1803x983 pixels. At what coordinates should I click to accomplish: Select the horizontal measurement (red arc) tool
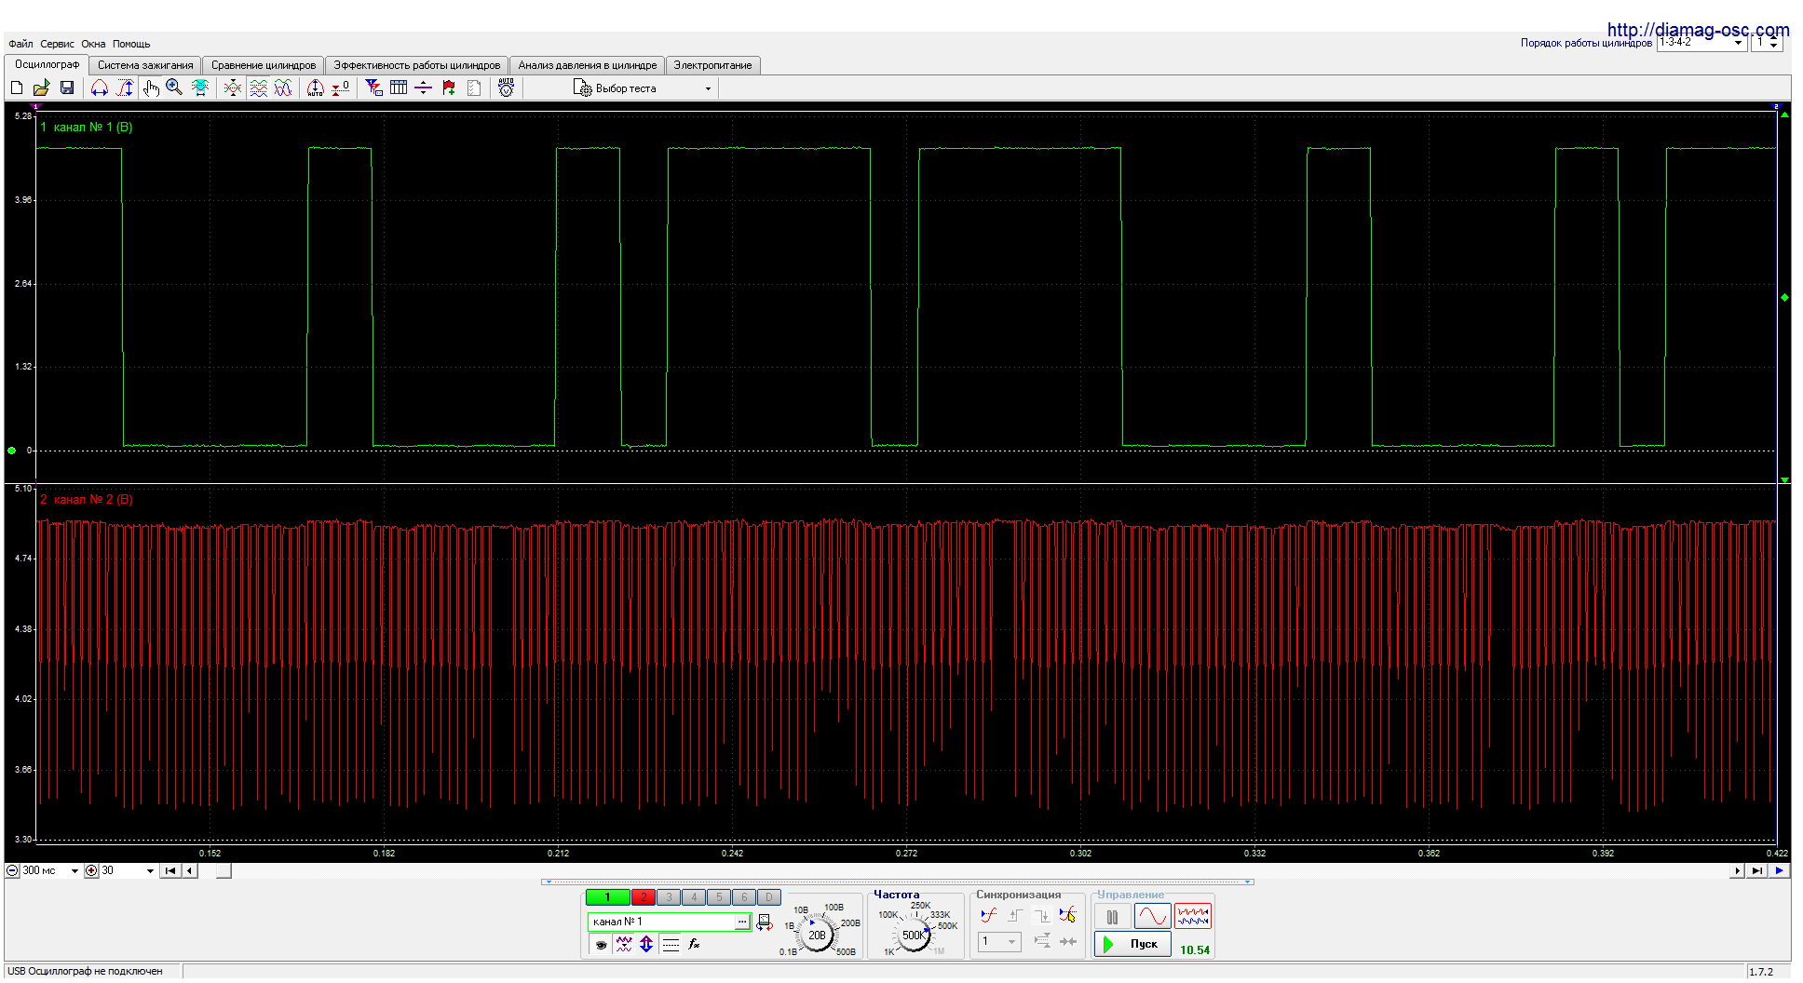100,88
